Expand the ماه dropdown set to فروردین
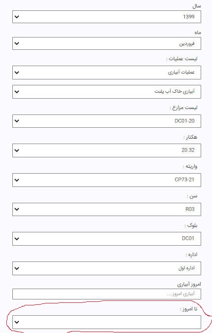212x333 pixels. [x=106, y=43]
